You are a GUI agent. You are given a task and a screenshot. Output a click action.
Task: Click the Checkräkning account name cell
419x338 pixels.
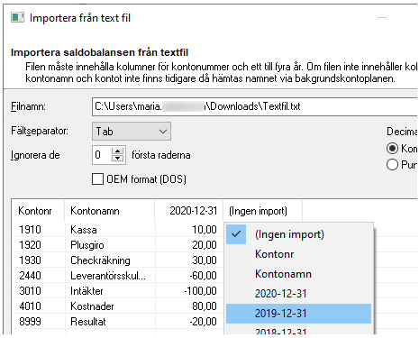pos(110,260)
